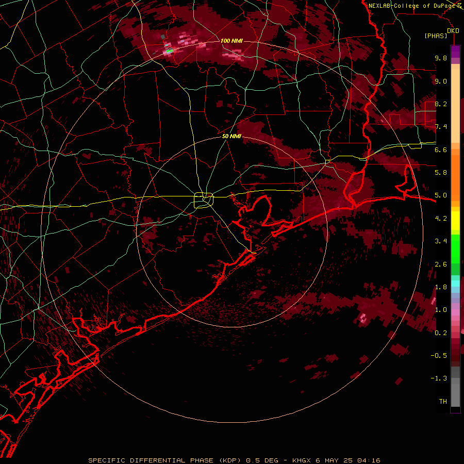Click the -0.5 value on color scale

coord(439,355)
